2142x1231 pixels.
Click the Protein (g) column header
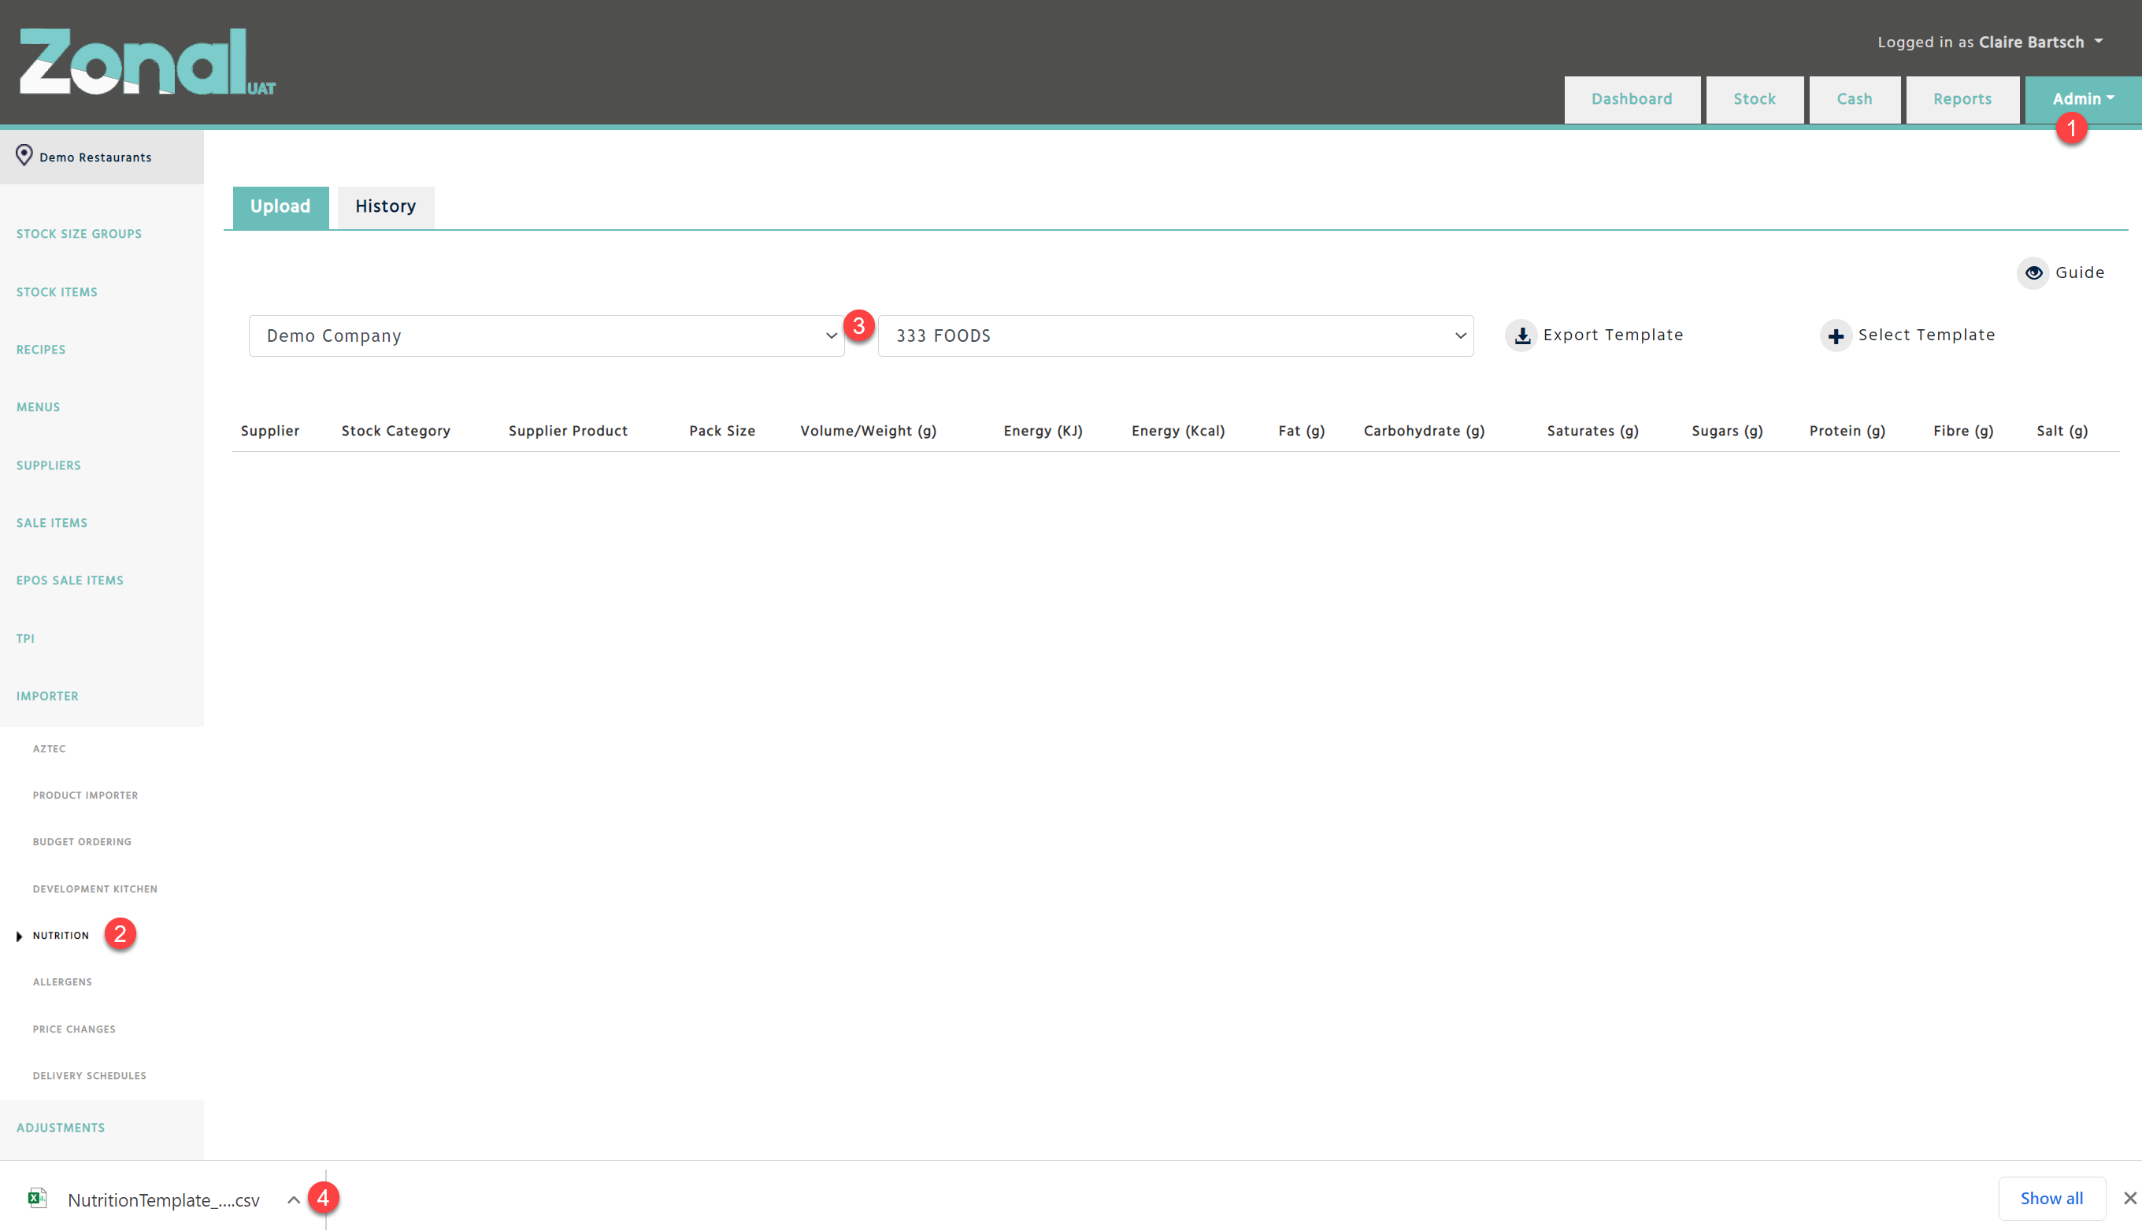click(1847, 431)
